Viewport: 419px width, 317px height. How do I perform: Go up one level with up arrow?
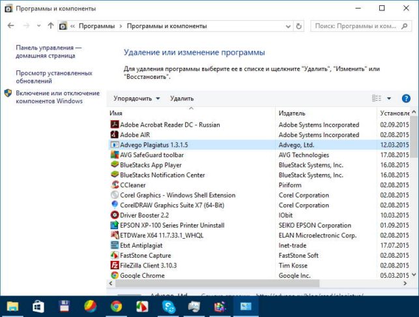[x=51, y=25]
